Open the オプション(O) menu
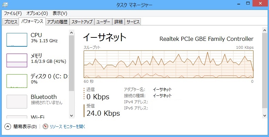Viewport: 269px width, 137px height. point(37,13)
